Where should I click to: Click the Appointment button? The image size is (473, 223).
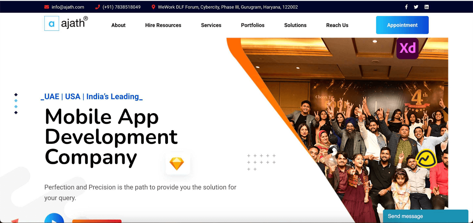pyautogui.click(x=402, y=25)
